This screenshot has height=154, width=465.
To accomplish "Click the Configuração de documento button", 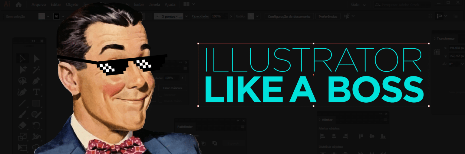I will (x=289, y=17).
